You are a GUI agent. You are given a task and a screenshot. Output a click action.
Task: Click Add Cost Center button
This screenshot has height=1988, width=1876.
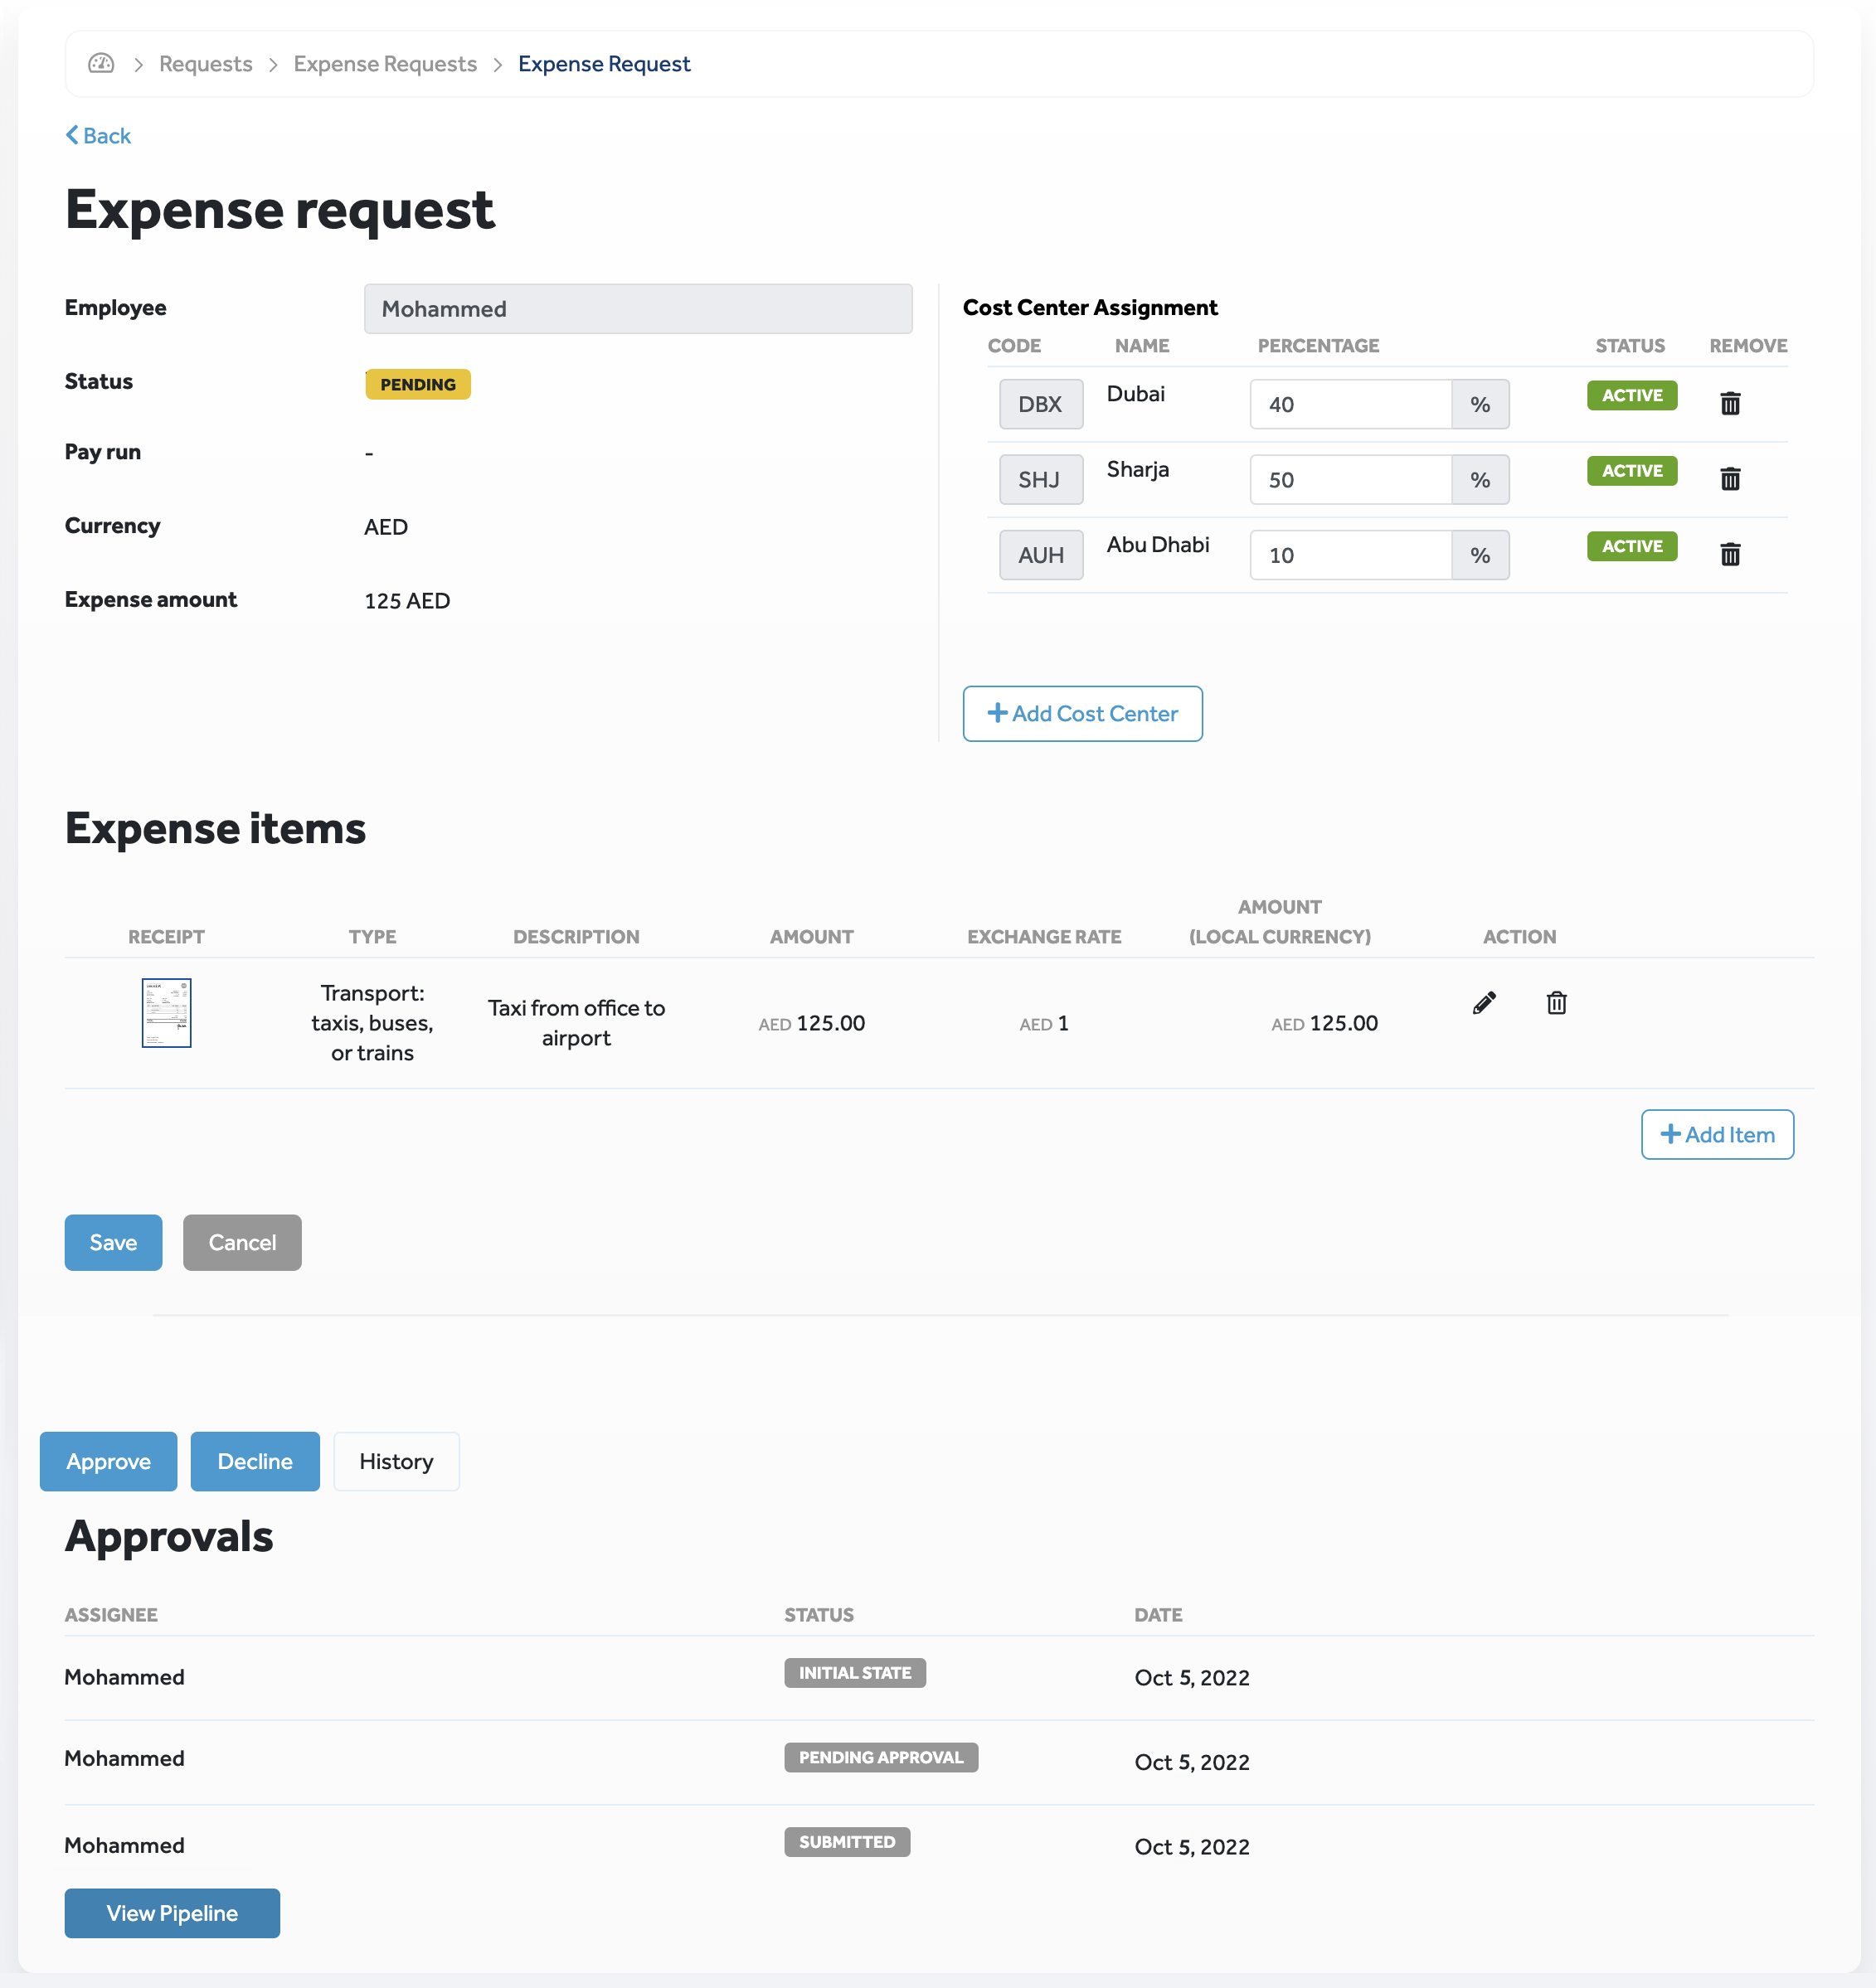[1081, 714]
